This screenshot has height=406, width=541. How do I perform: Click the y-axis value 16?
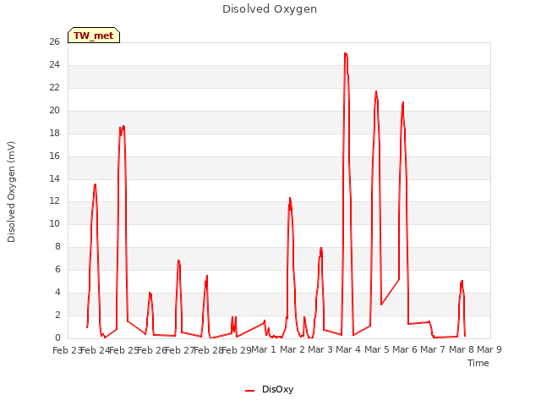coord(54,156)
